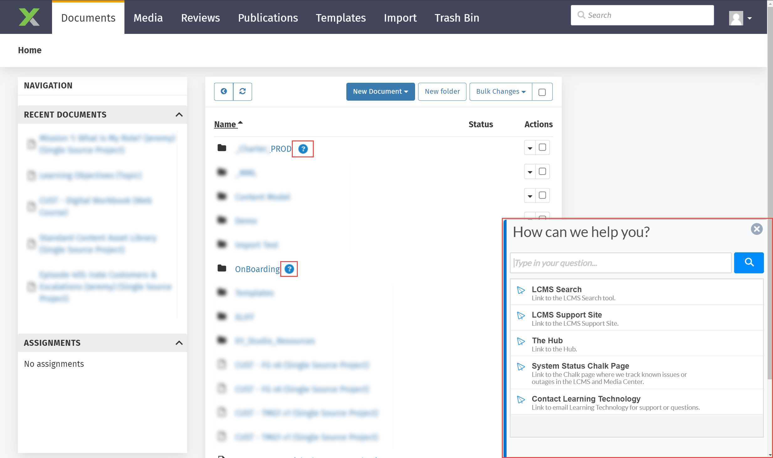
Task: Click the green X logo
Action: tap(29, 17)
